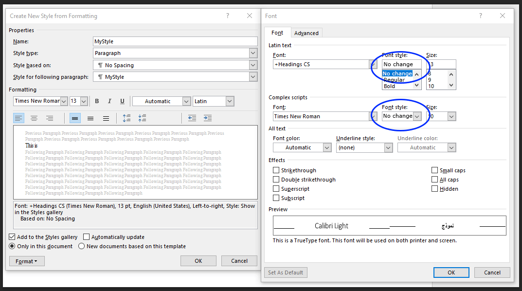Enable Hidden text effect
This screenshot has height=291, width=522.
[434, 189]
